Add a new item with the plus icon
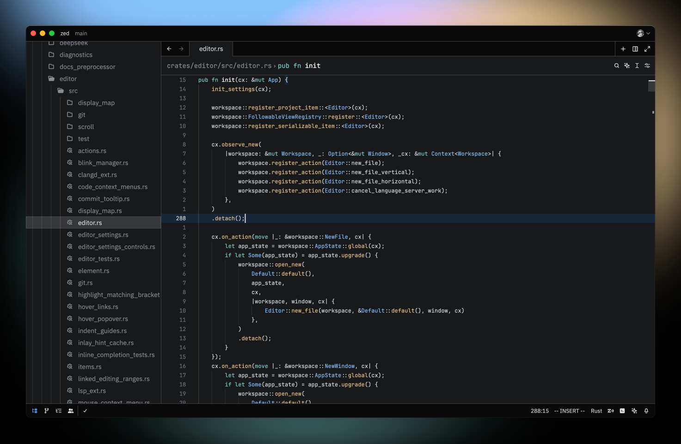Screen dimensions: 681x444 tap(623, 49)
